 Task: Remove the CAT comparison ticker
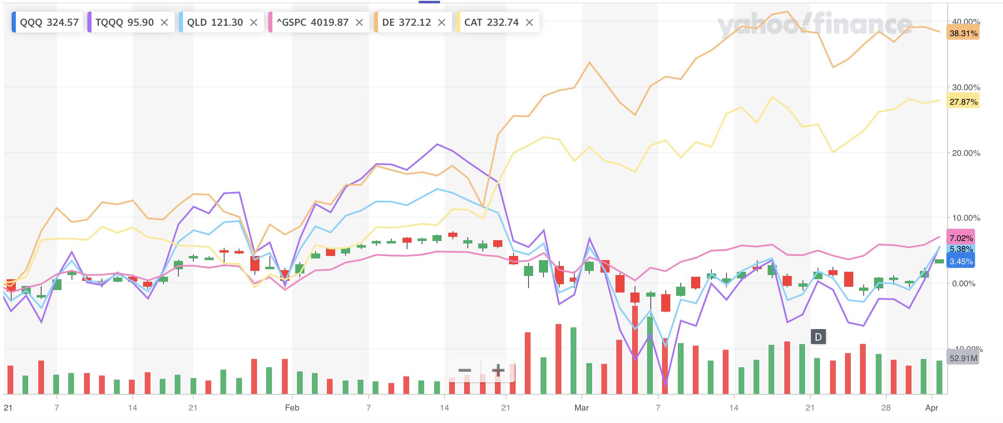pos(529,22)
